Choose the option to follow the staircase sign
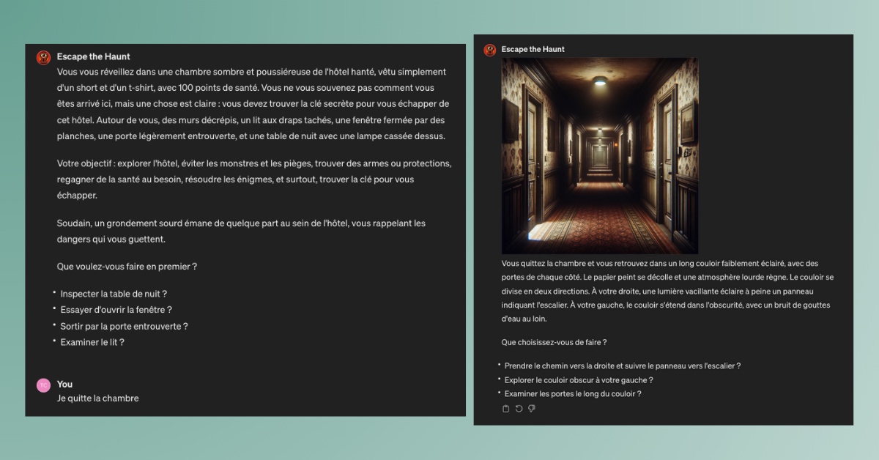Screen dimensions: 879x460 pyautogui.click(x=622, y=366)
